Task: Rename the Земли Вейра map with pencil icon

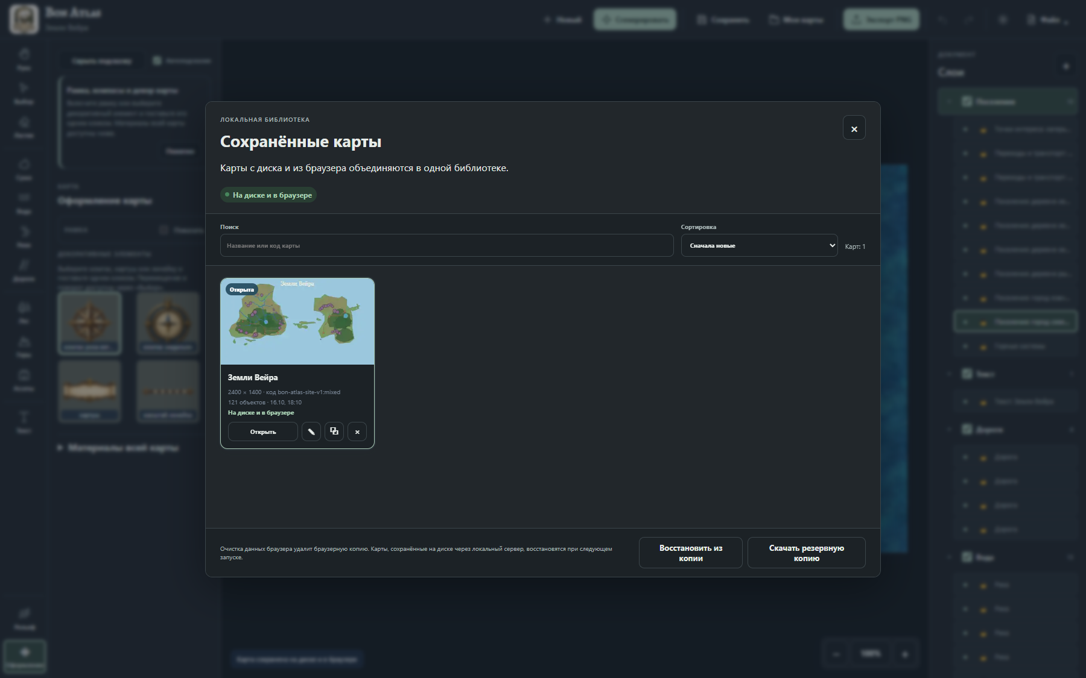Action: 311,432
